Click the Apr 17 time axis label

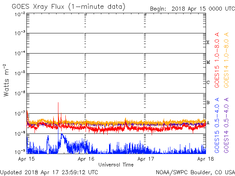pos(145,159)
